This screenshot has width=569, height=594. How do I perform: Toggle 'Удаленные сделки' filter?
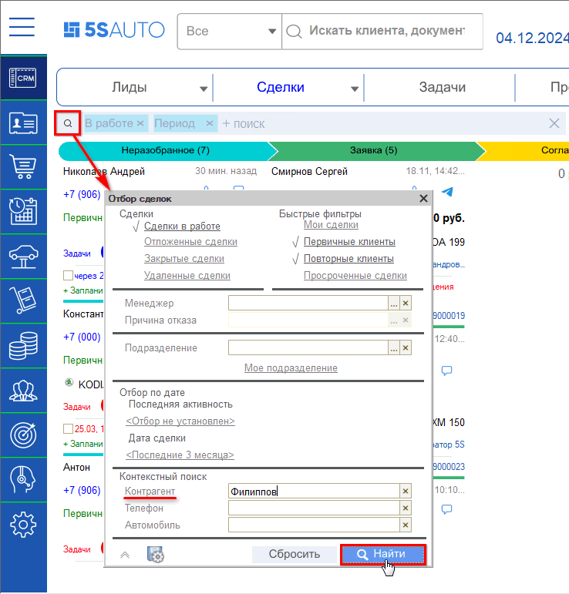coord(187,275)
